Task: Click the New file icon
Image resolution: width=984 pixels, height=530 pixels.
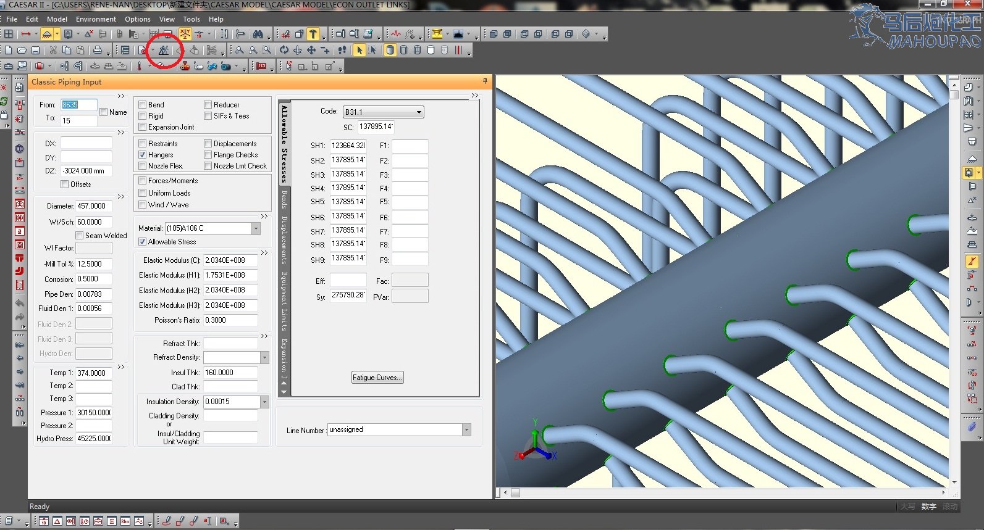Action: (9, 50)
